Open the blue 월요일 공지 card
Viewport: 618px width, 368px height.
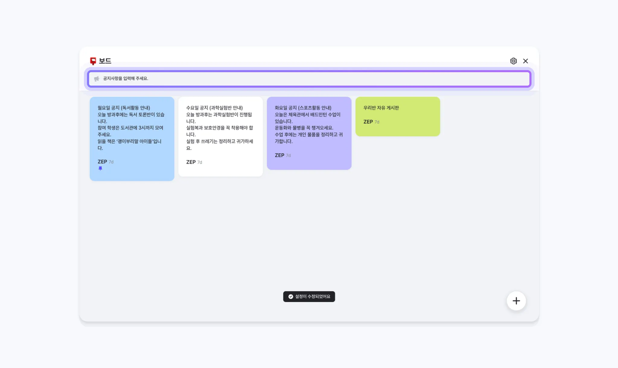pyautogui.click(x=132, y=130)
